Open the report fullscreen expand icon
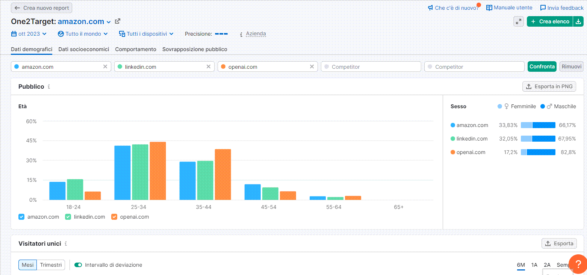 pos(519,21)
